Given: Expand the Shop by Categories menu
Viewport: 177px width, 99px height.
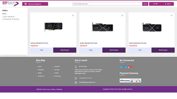Looking at the screenshot, I should click(x=35, y=4).
